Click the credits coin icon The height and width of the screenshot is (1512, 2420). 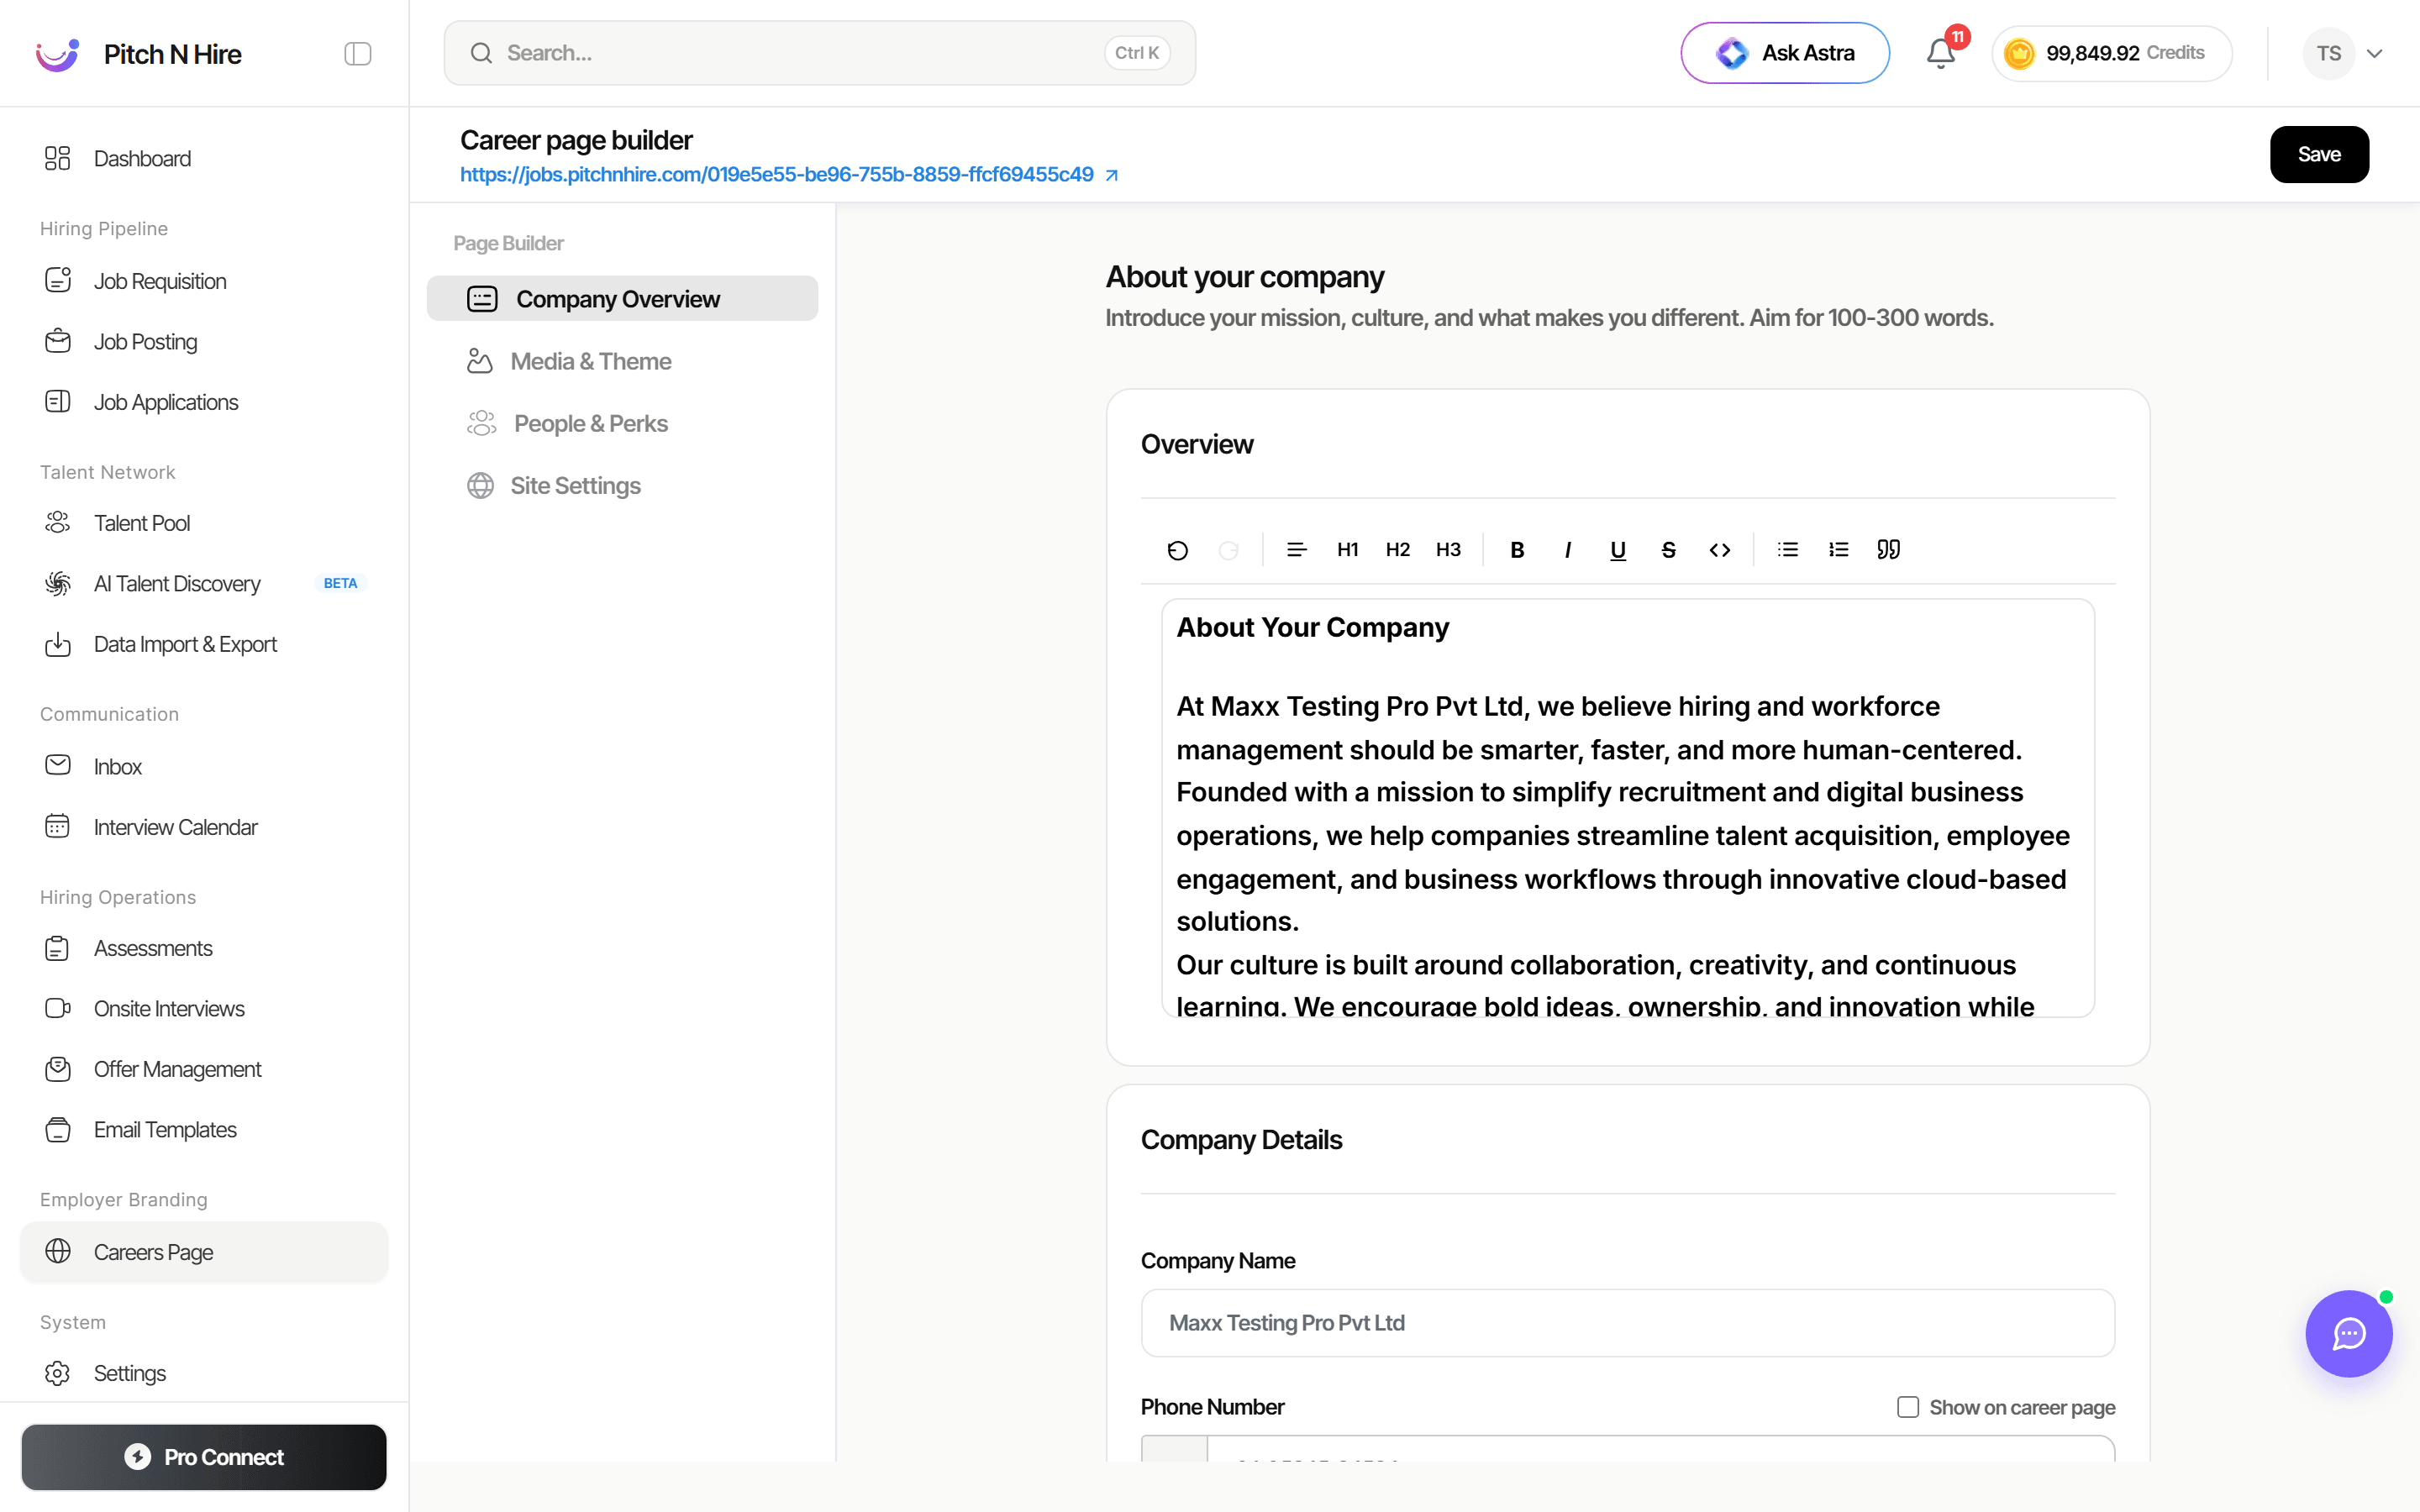(2019, 53)
